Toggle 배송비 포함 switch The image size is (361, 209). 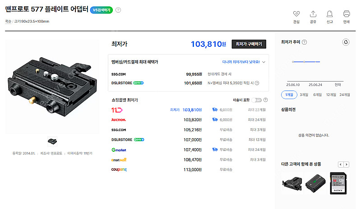point(256,100)
